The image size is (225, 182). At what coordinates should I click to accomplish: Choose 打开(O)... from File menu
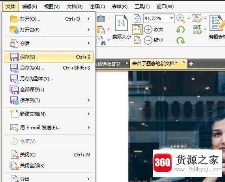point(49,19)
